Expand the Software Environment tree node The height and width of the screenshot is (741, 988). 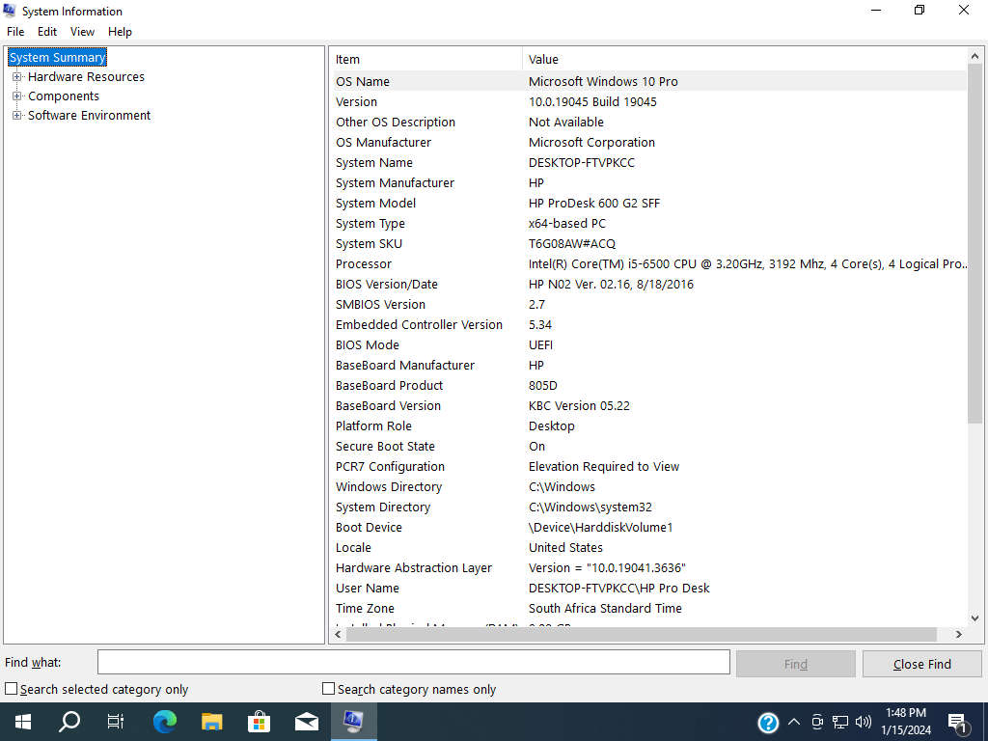[16, 116]
